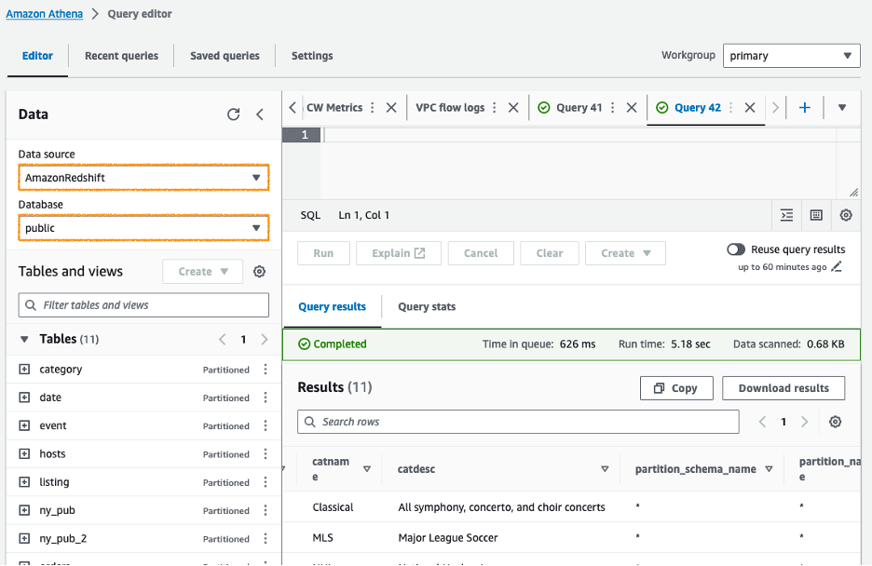872x566 pixels.
Task: Edit reuse query results time
Action: [836, 267]
